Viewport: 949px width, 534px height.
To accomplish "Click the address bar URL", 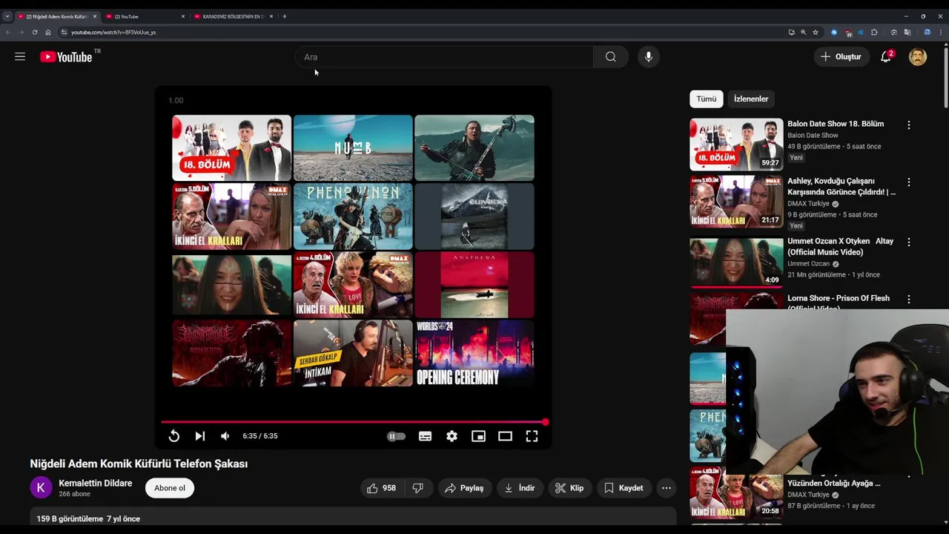I will pyautogui.click(x=113, y=33).
